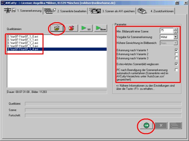The width and height of the screenshot is (189, 141).
Task: Click the help icon in the title bar
Action: pyautogui.click(x=177, y=3)
